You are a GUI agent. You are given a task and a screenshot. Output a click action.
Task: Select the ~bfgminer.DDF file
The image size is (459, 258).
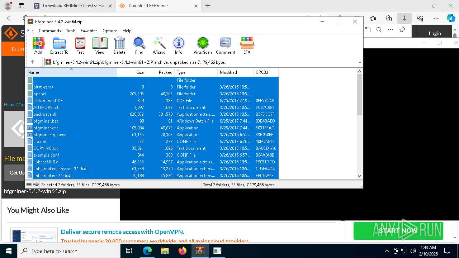(152, 101)
